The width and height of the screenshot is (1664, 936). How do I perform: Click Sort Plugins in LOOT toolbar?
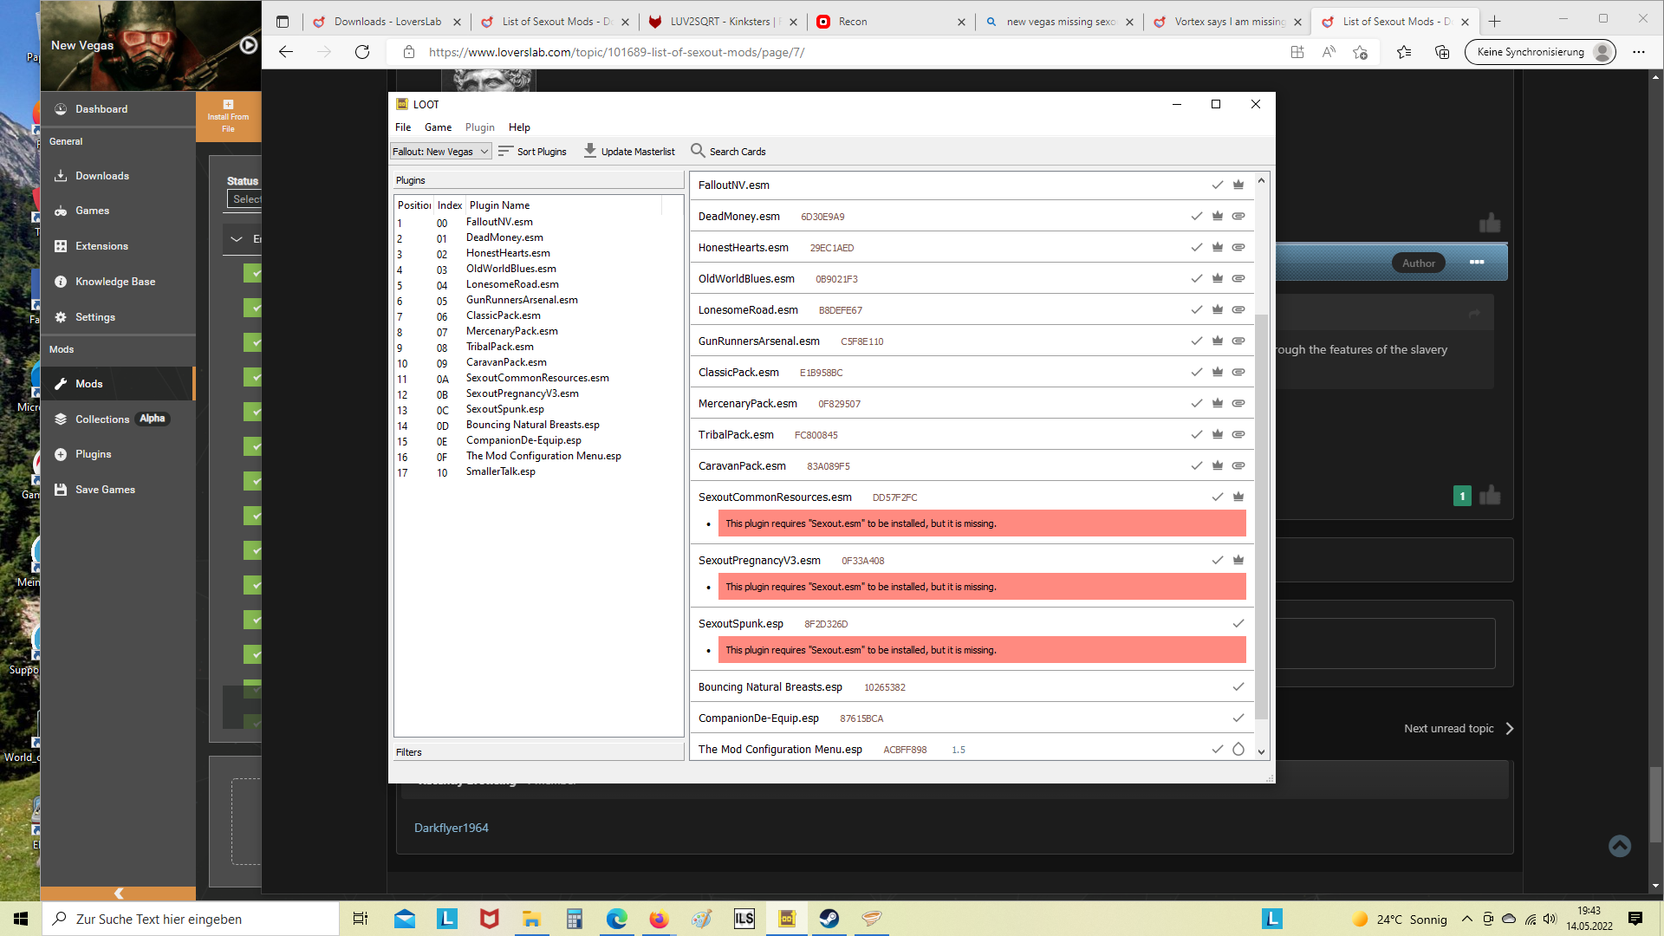coord(532,152)
